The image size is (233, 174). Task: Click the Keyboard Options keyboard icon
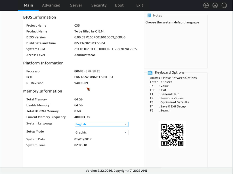[150, 73]
